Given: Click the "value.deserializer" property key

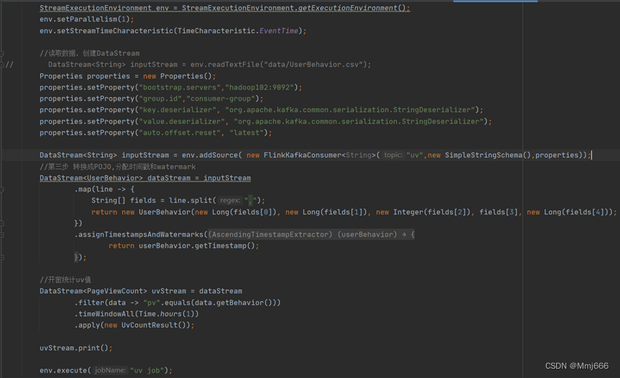Looking at the screenshot, I should pyautogui.click(x=182, y=121).
